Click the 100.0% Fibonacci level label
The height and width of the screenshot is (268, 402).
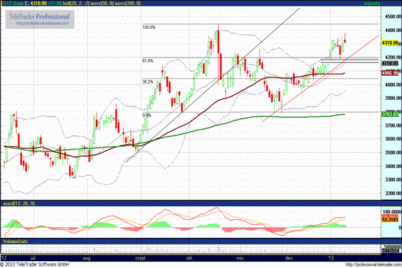(149, 27)
